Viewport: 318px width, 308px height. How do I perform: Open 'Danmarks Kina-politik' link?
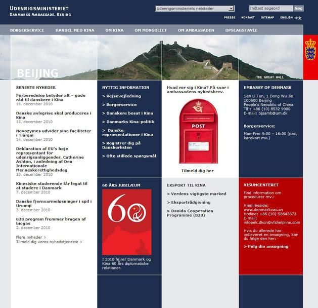point(128,122)
